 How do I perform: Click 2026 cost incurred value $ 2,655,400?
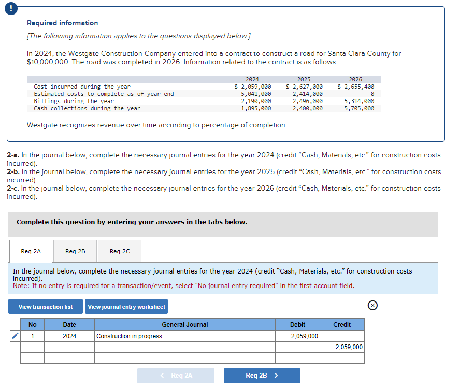(356, 87)
